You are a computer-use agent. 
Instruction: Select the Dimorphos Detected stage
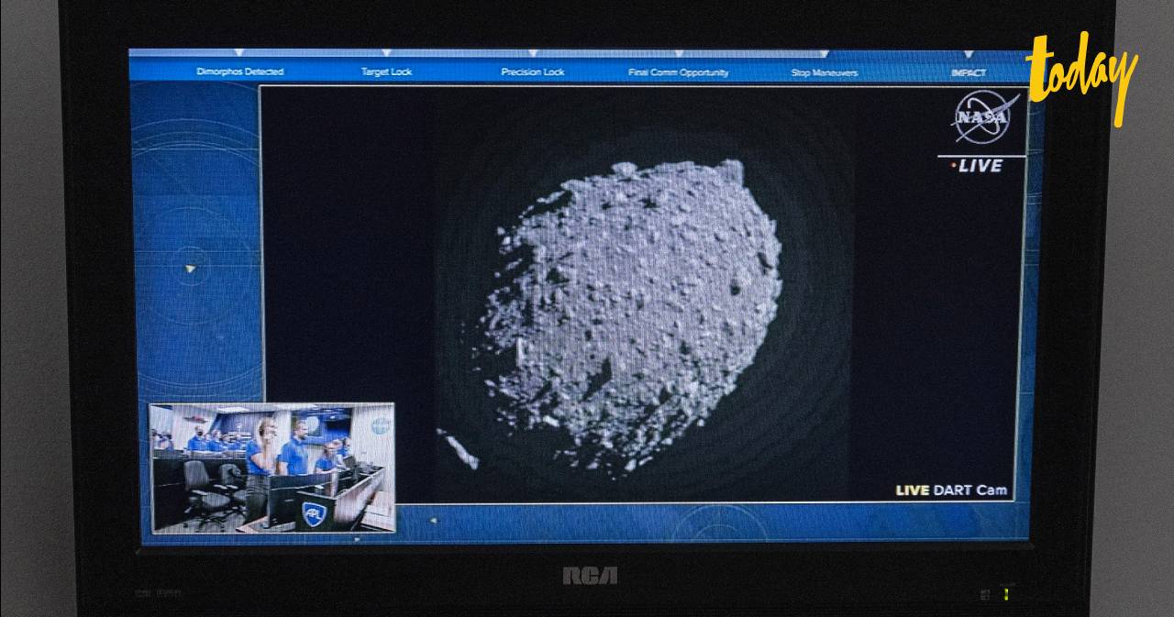pyautogui.click(x=240, y=71)
